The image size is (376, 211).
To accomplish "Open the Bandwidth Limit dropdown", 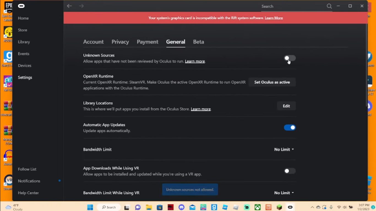I will (x=284, y=149).
